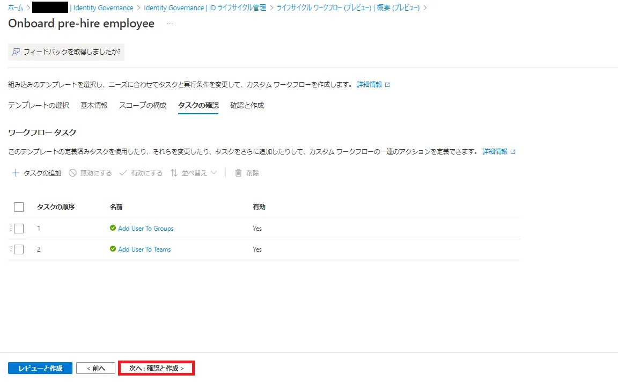
Task: Click the drag handle of the Add User To Teams row
Action: [10, 249]
